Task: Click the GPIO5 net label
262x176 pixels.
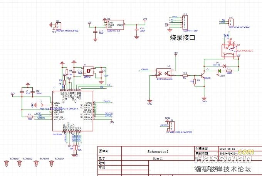Action: pos(107,101)
